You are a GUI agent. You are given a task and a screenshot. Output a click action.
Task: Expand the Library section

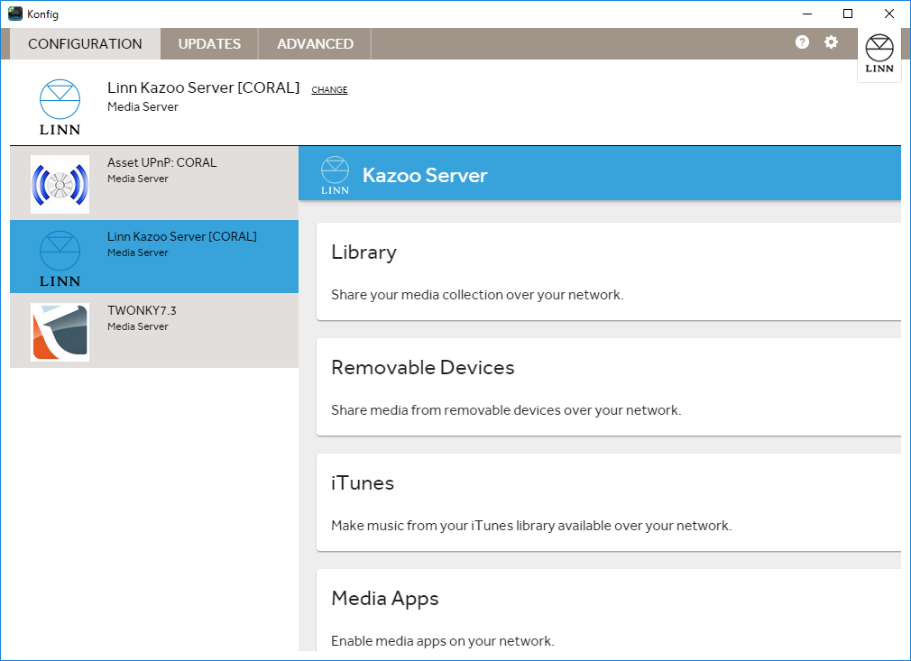[x=608, y=271]
